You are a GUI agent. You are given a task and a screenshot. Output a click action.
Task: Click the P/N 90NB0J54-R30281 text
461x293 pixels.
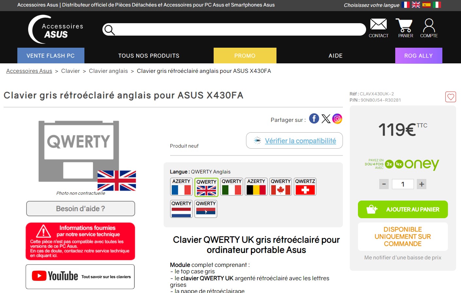375,100
